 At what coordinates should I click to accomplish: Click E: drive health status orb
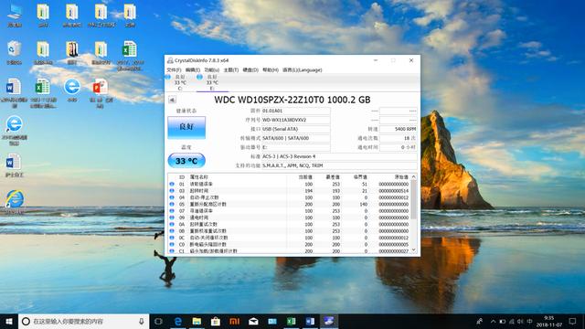click(199, 77)
